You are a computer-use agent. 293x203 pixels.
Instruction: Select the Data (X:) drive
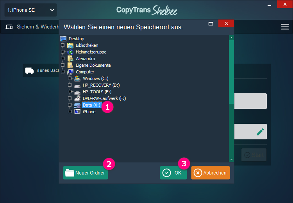point(91,105)
